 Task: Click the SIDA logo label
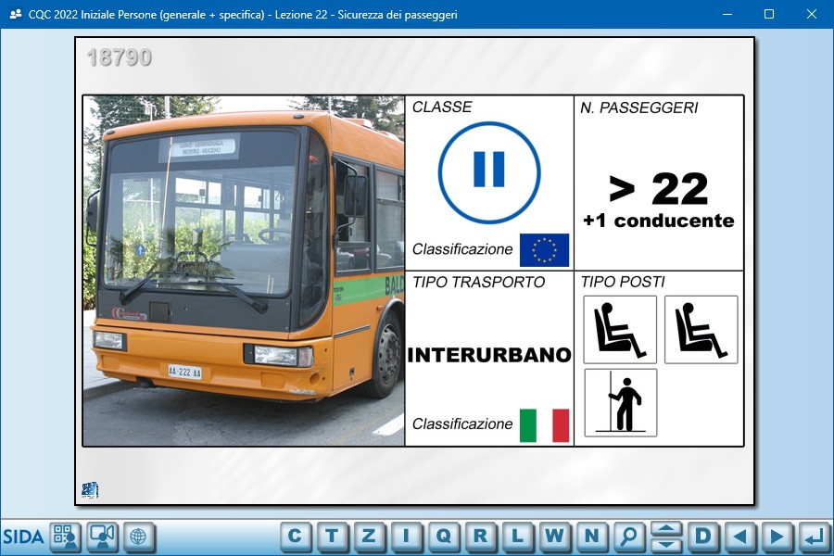tap(23, 537)
